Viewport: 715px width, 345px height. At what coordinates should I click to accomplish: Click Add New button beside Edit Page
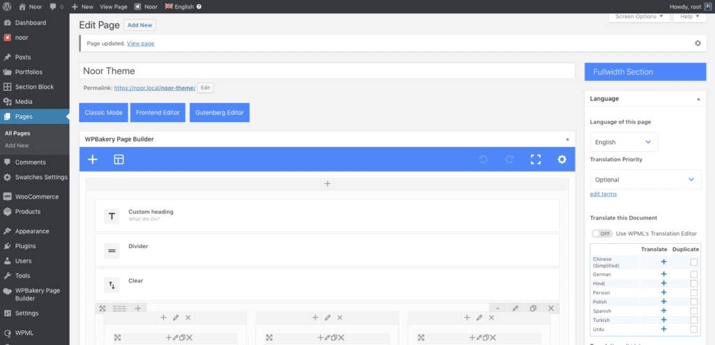pos(140,25)
